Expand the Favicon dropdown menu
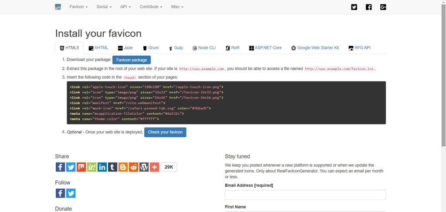The image size is (446, 212). [x=78, y=7]
